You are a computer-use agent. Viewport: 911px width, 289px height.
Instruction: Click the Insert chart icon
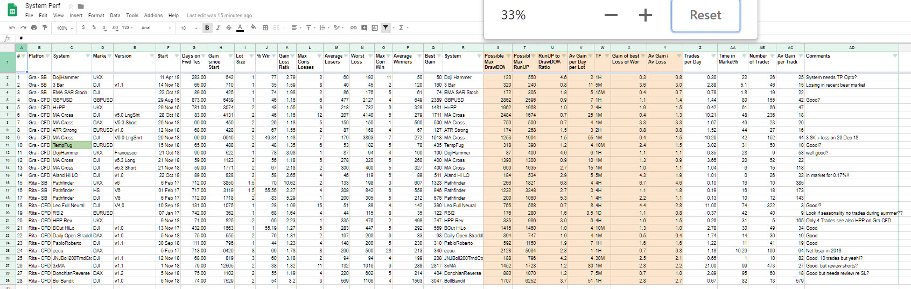[375, 27]
